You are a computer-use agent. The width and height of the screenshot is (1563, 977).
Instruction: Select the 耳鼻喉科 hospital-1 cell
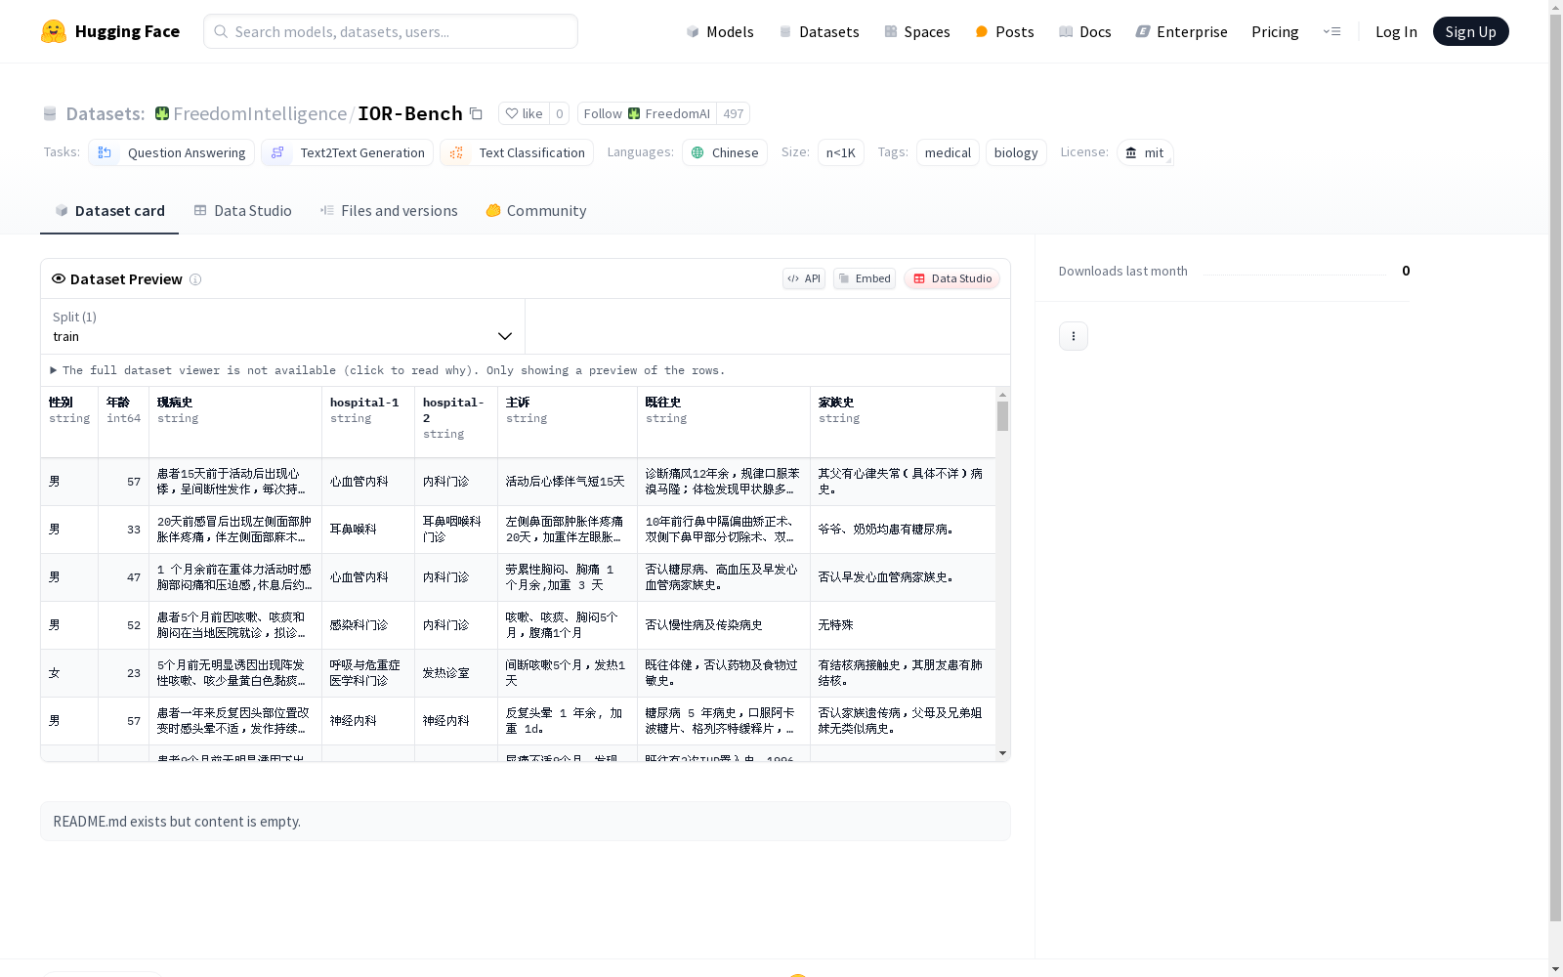pyautogui.click(x=368, y=530)
